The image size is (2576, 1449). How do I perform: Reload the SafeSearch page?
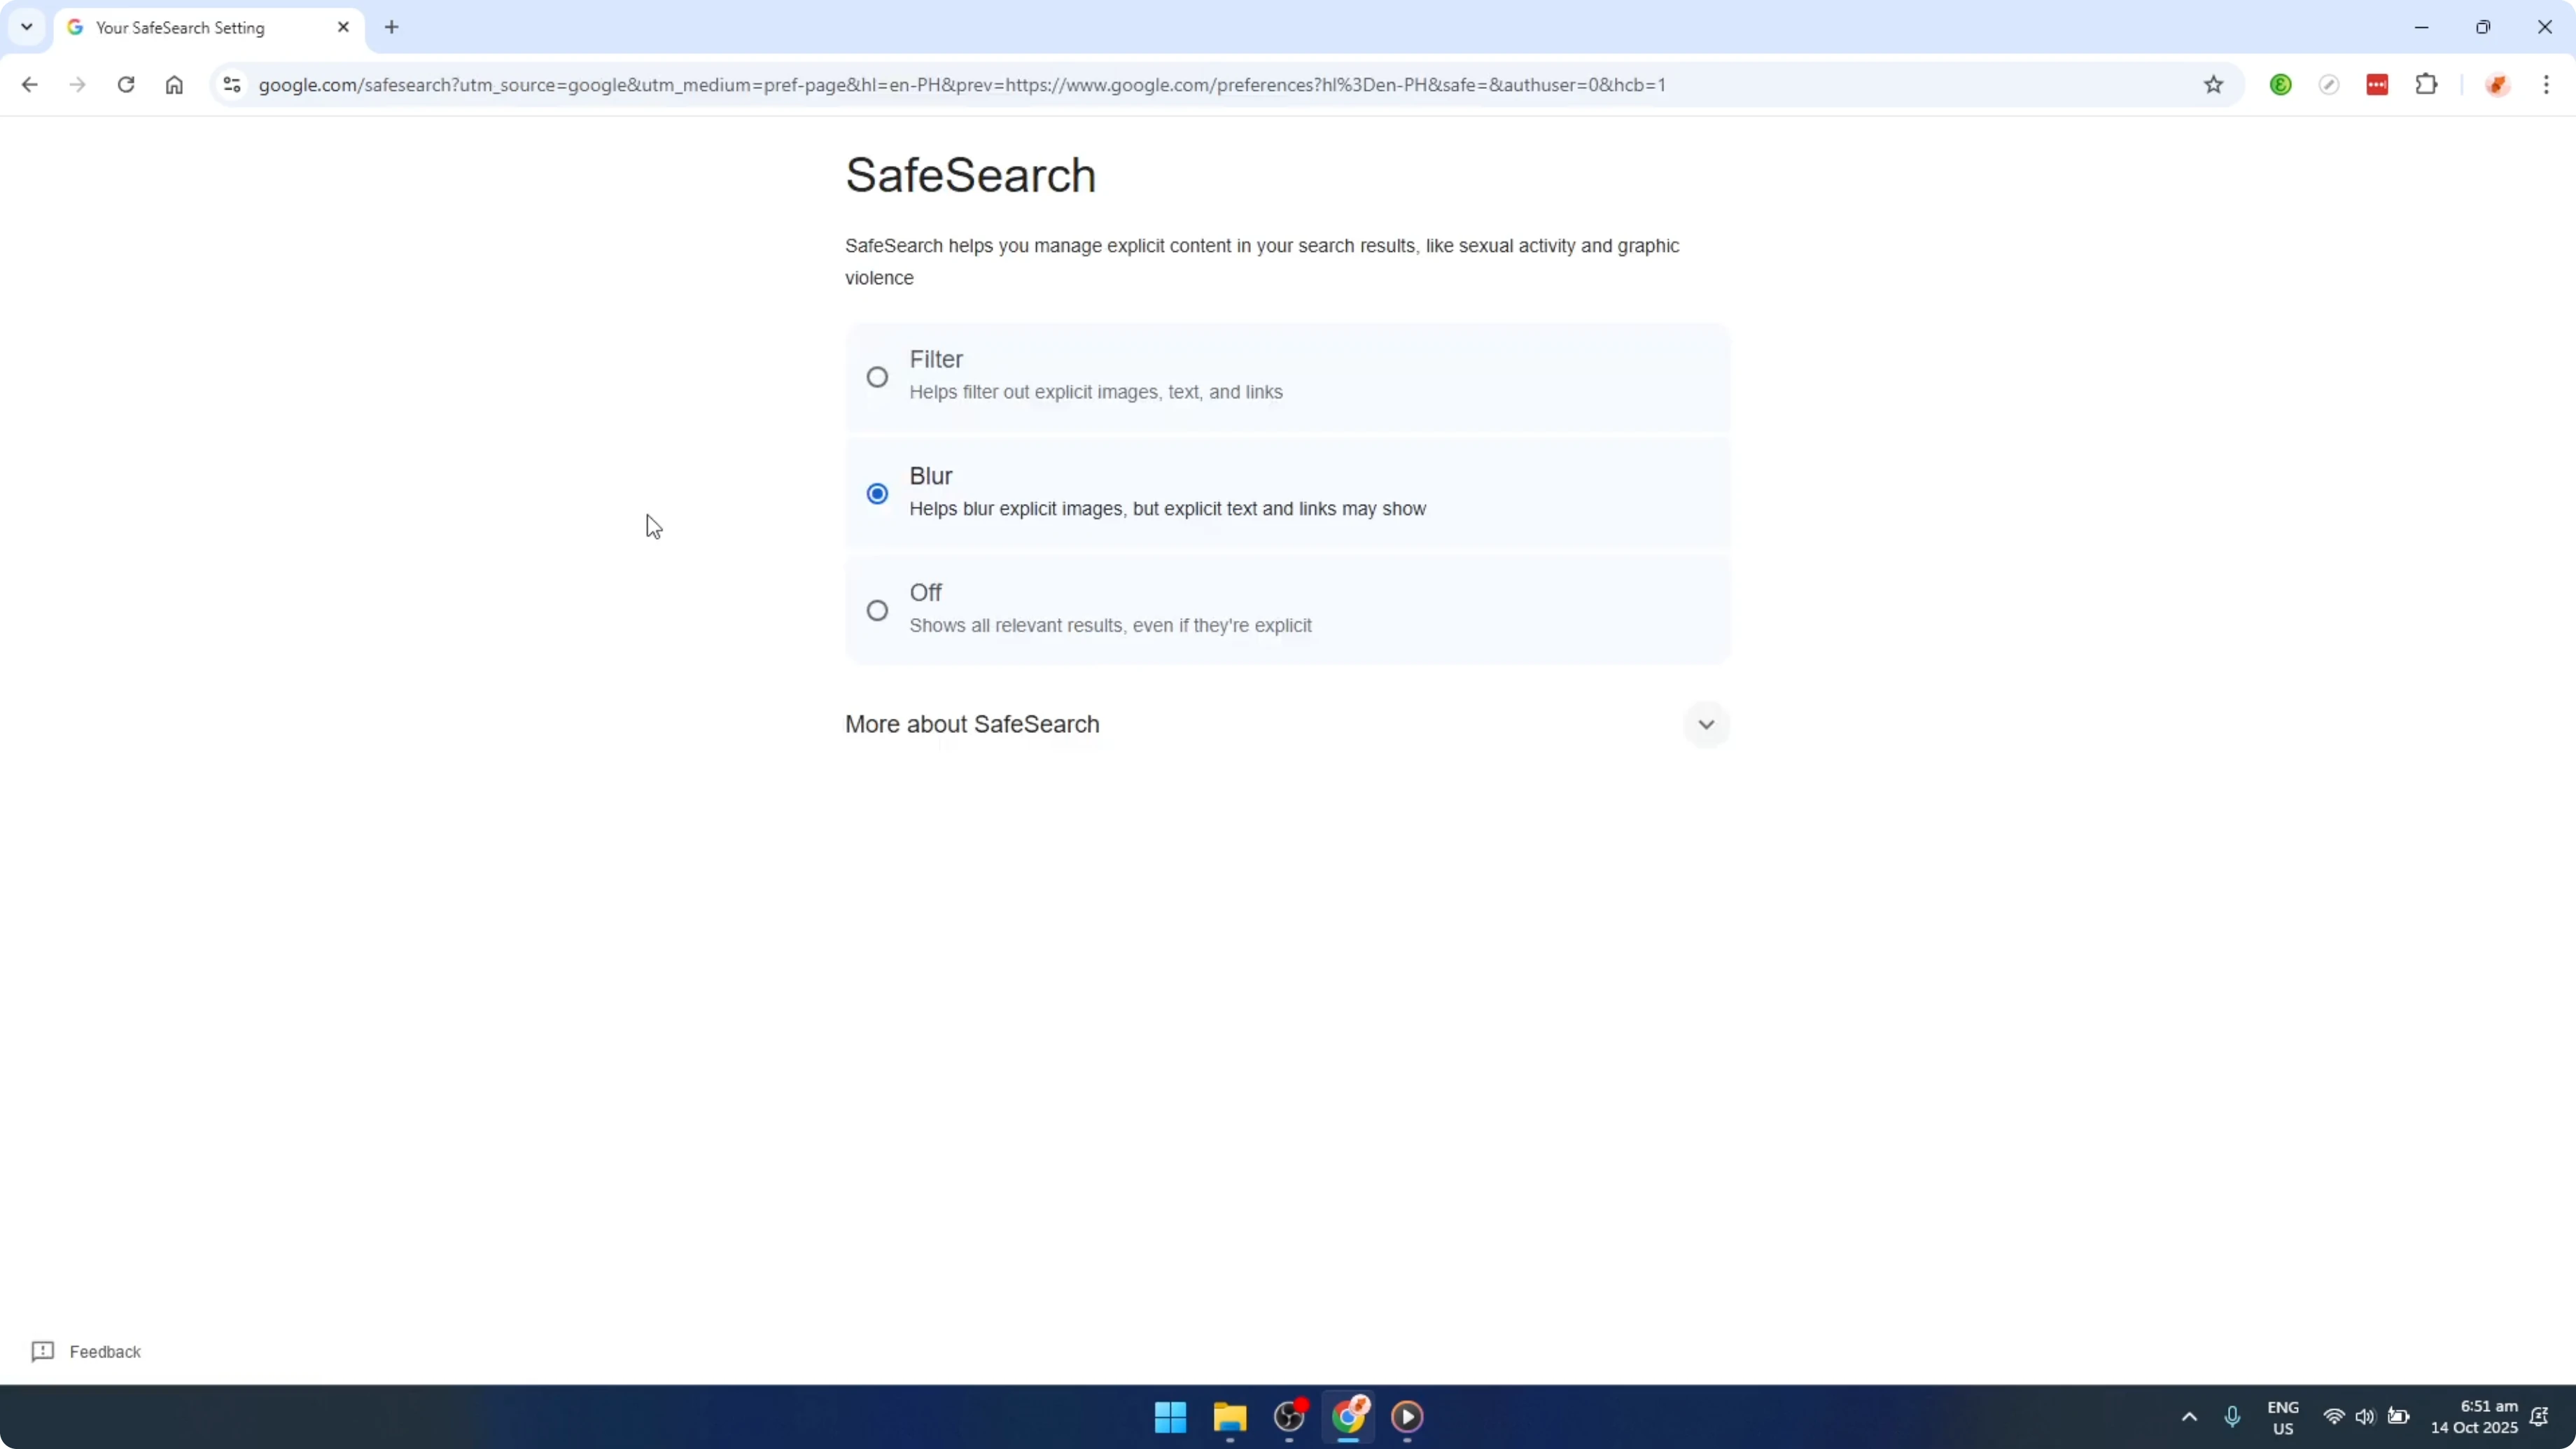click(x=126, y=84)
